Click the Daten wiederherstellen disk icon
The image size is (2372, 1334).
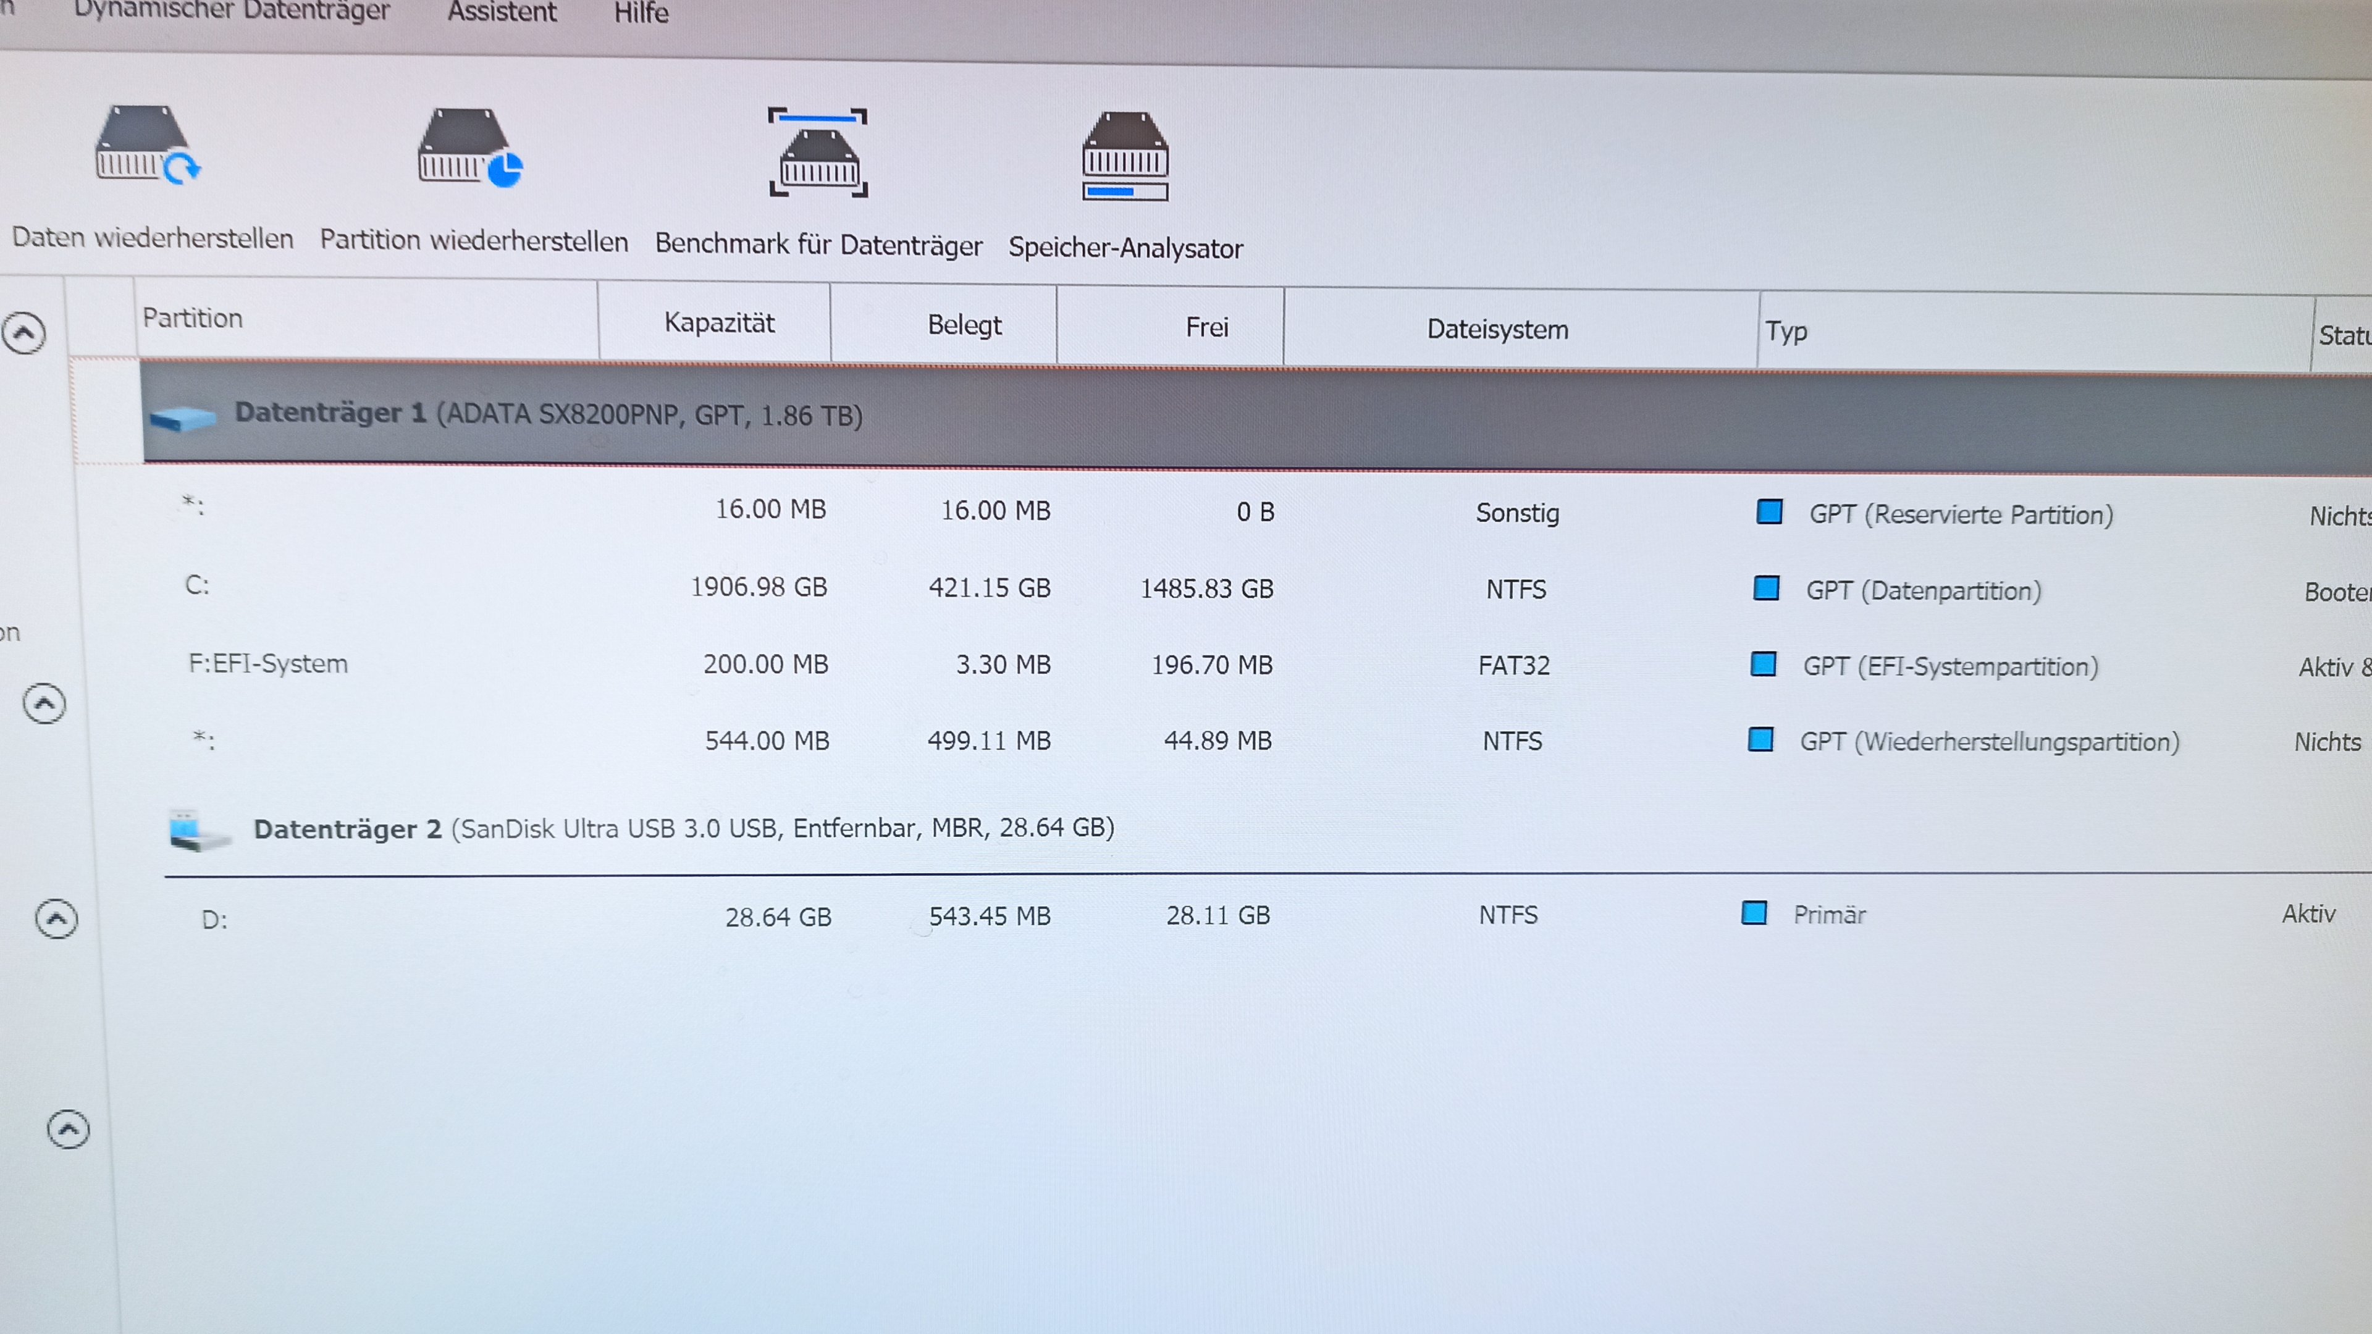[148, 146]
